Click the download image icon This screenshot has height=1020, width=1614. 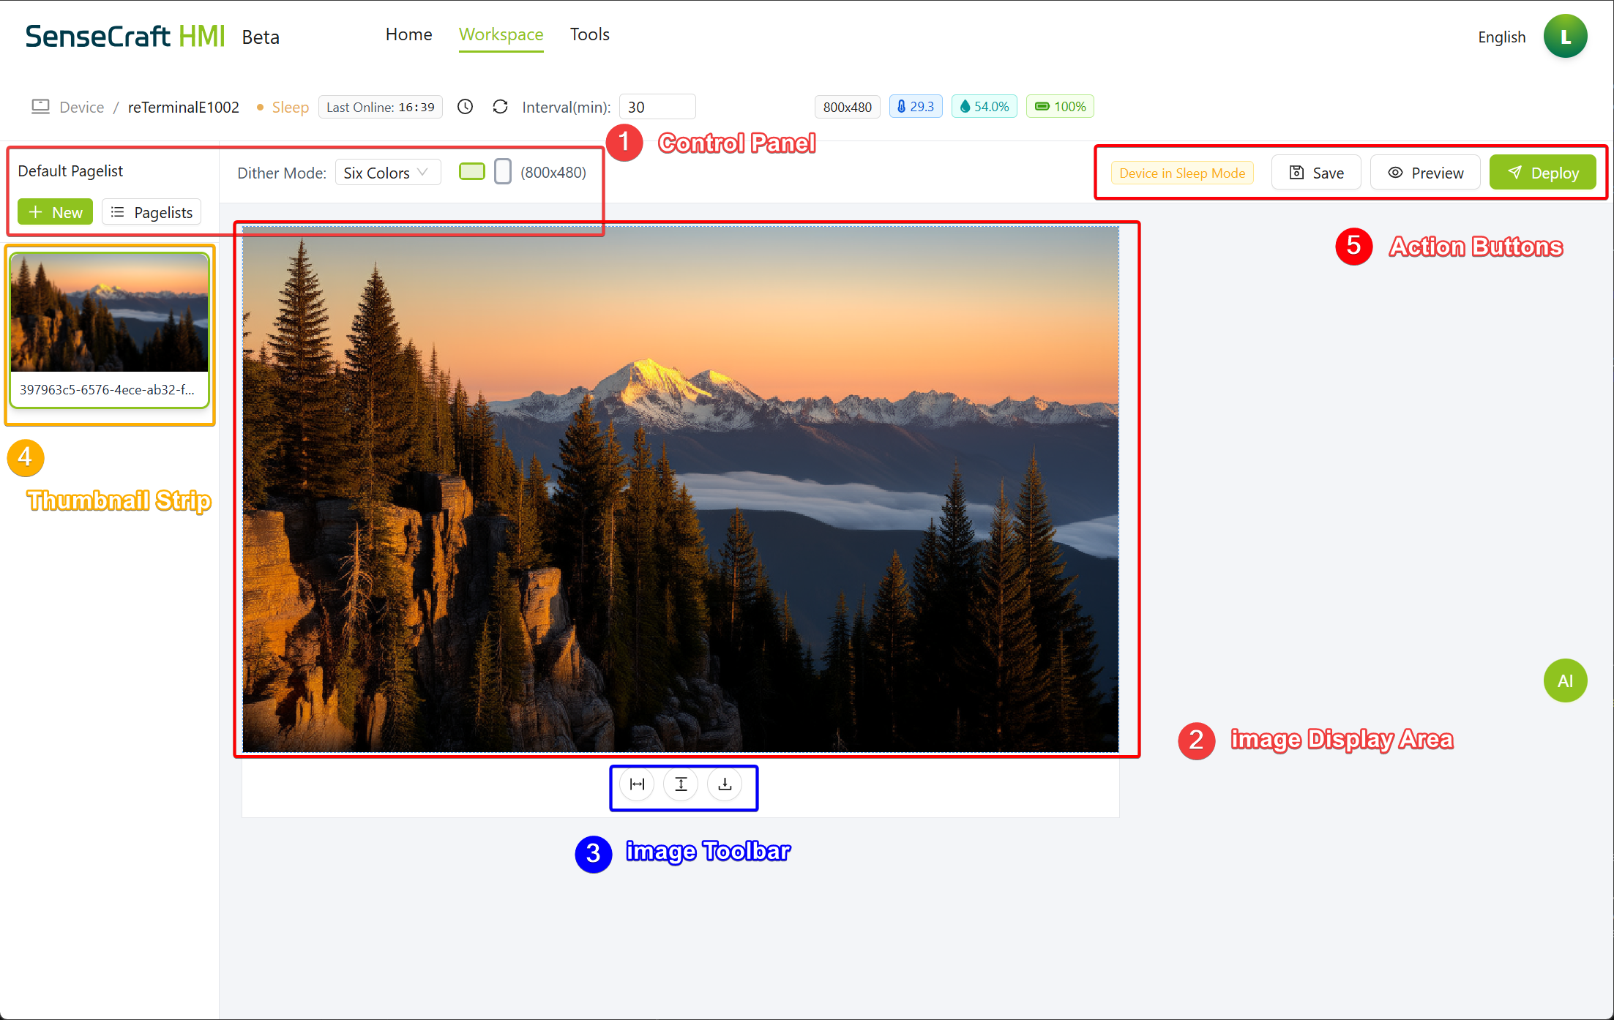725,784
